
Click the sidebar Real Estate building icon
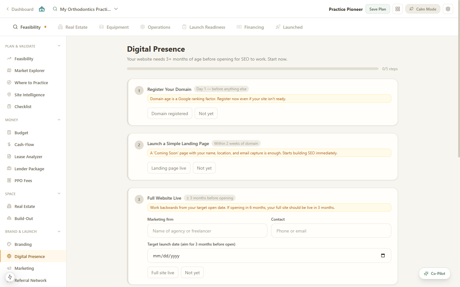pos(9,206)
